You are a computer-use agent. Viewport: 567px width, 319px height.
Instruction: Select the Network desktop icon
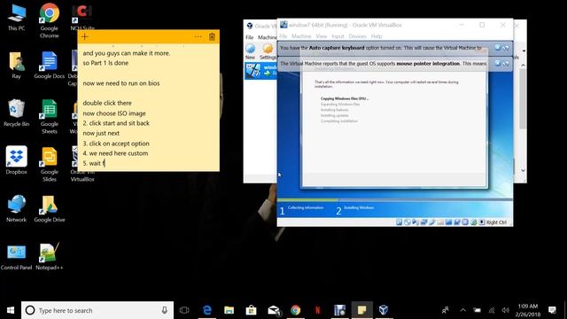(16, 209)
